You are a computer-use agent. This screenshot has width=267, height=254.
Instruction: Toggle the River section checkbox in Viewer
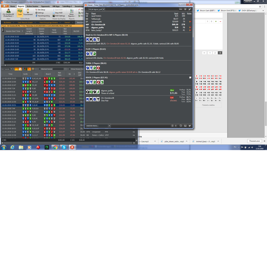coord(190,78)
